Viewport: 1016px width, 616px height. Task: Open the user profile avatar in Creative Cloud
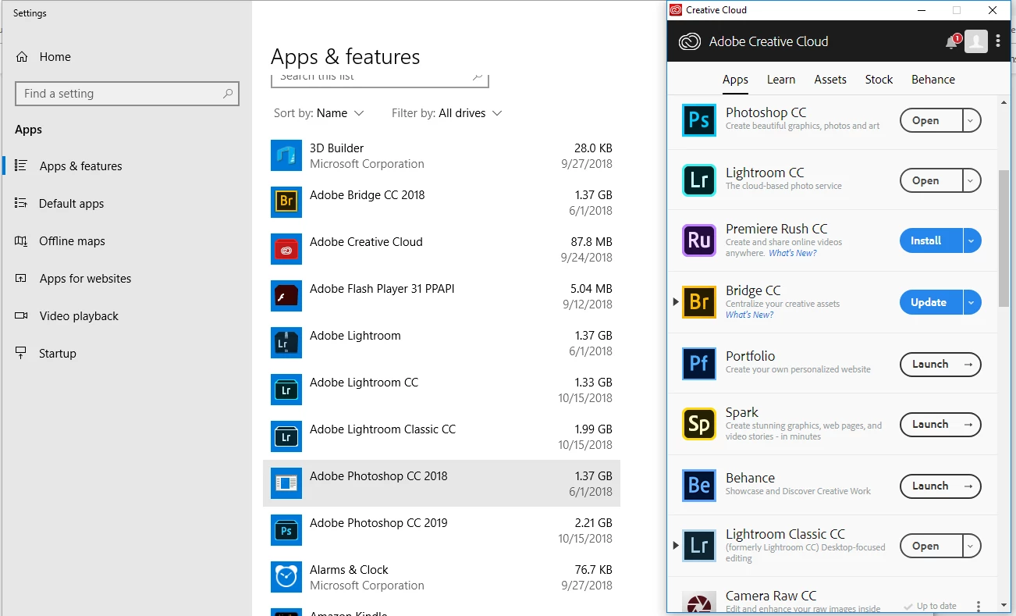click(x=976, y=41)
